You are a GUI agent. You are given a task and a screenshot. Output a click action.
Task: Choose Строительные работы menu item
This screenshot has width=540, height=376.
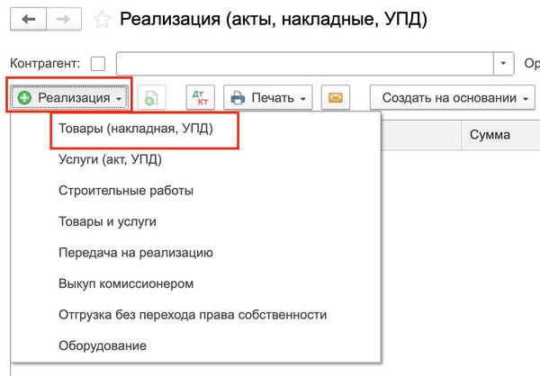pyautogui.click(x=126, y=191)
